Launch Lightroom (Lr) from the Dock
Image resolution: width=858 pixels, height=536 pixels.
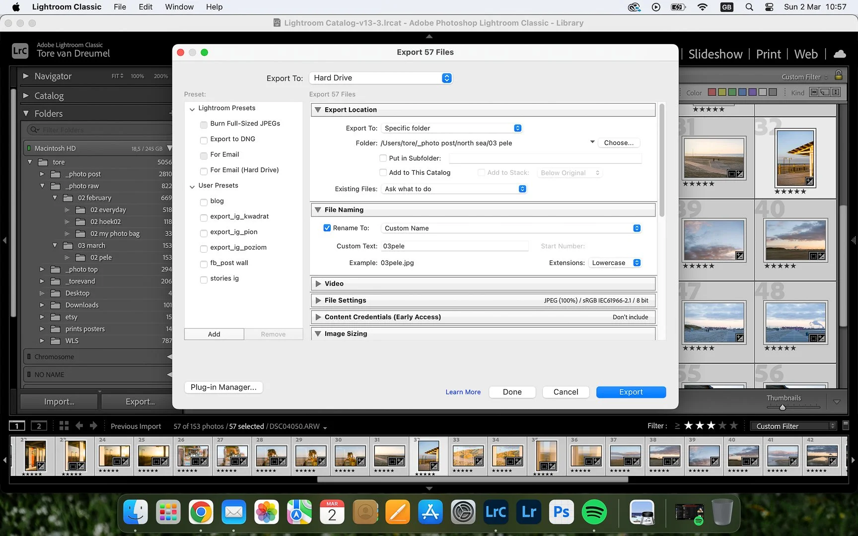point(529,512)
